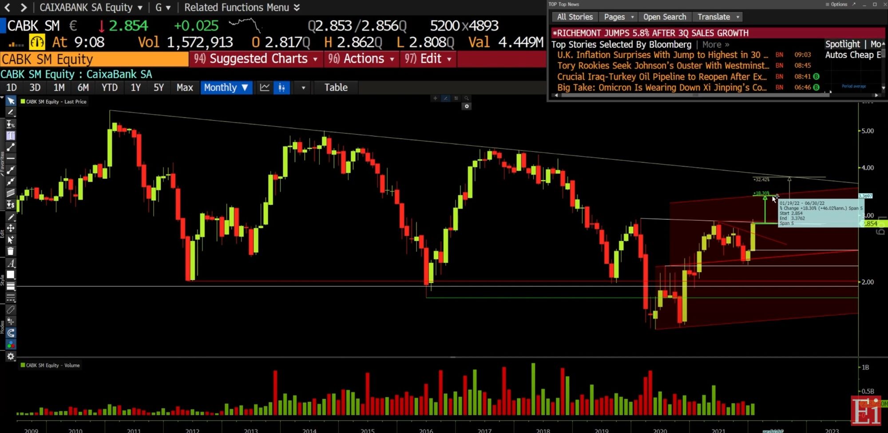Expand the Translate dropdown in Top News
This screenshot has height=433, width=888.
point(718,17)
